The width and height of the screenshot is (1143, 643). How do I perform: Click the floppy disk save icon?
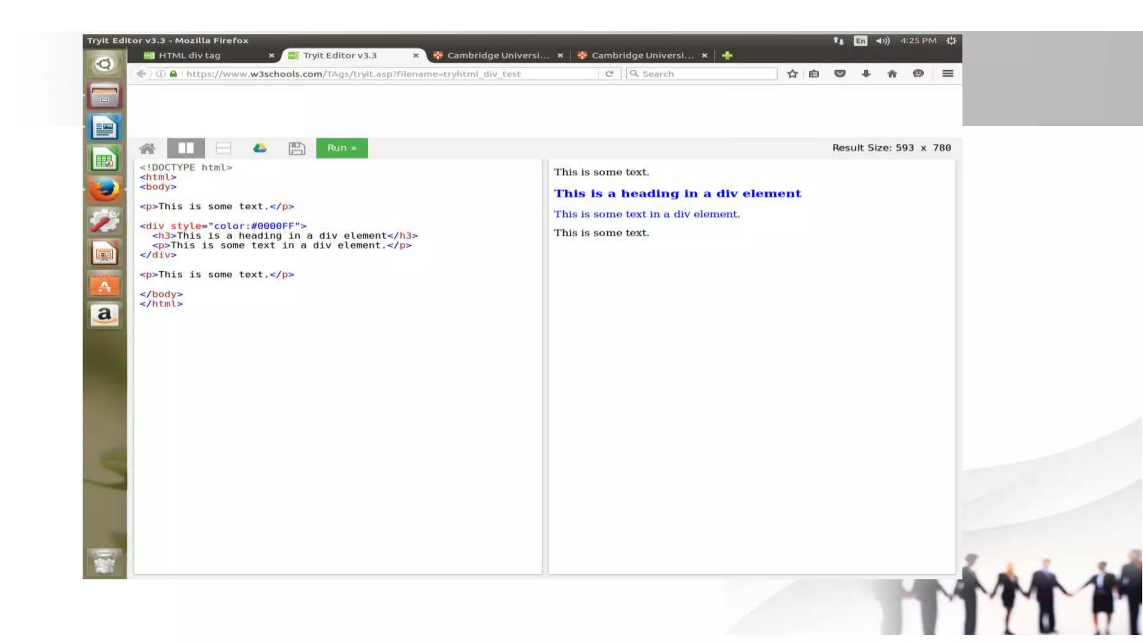(296, 148)
